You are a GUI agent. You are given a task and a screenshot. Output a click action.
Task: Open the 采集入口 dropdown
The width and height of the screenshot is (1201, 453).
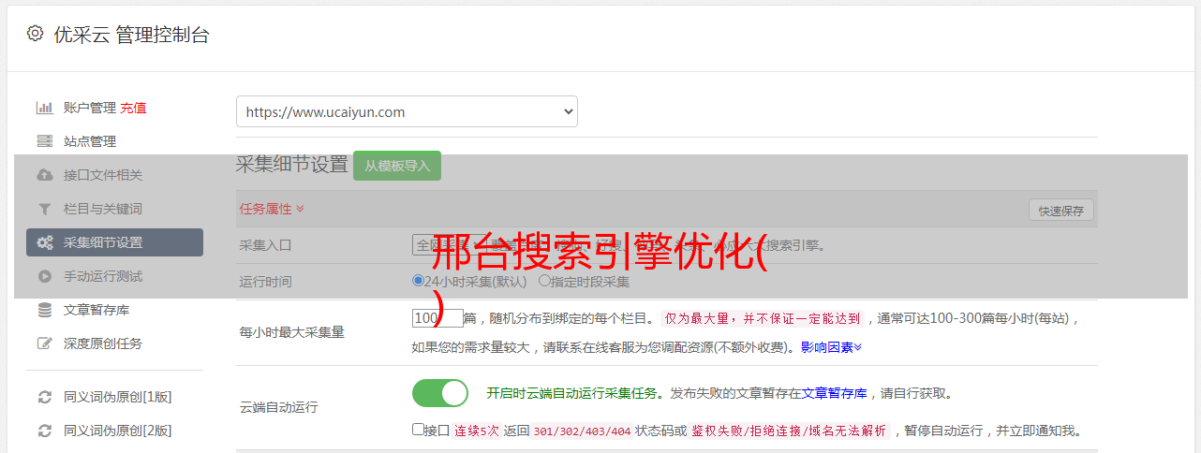[x=448, y=244]
